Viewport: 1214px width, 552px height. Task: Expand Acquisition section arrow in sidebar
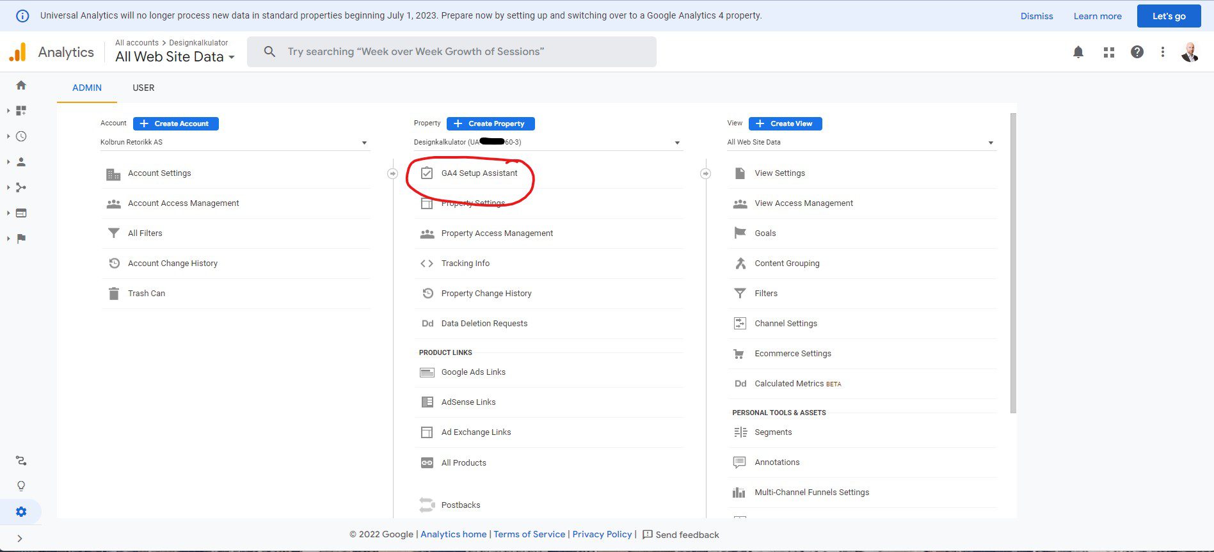click(x=8, y=187)
